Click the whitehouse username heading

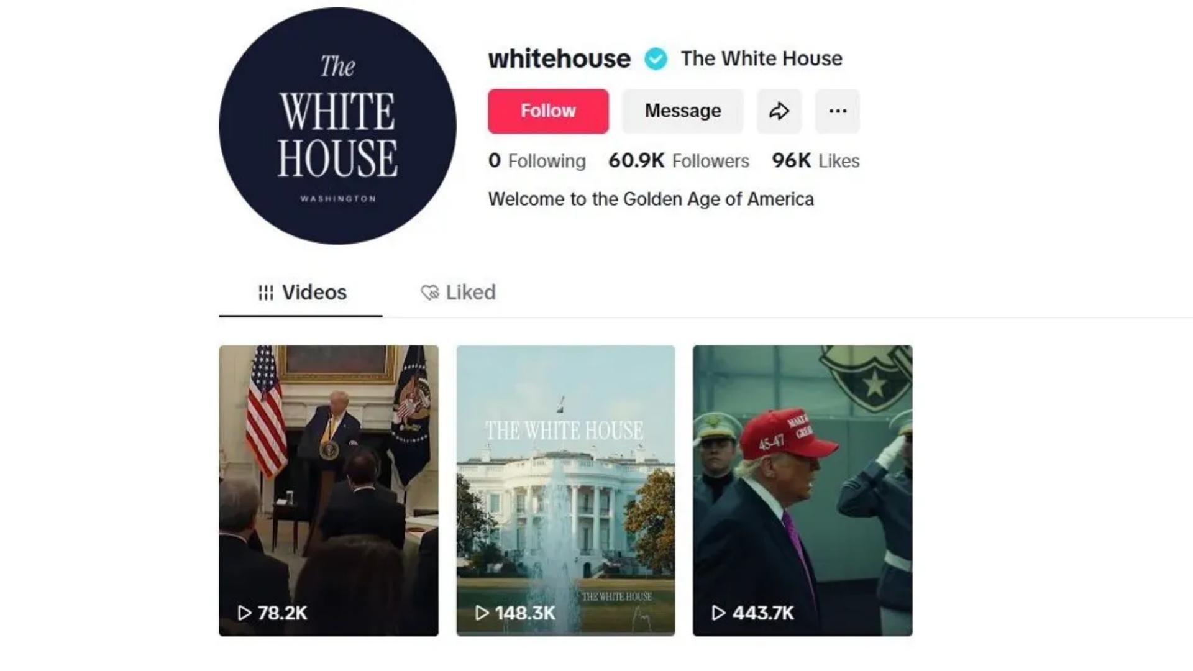pos(559,59)
